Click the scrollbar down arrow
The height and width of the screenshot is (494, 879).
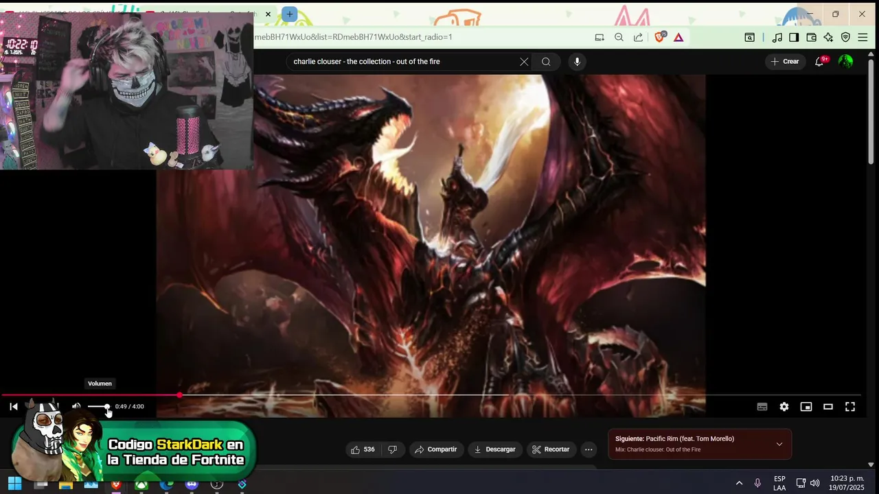tap(871, 464)
